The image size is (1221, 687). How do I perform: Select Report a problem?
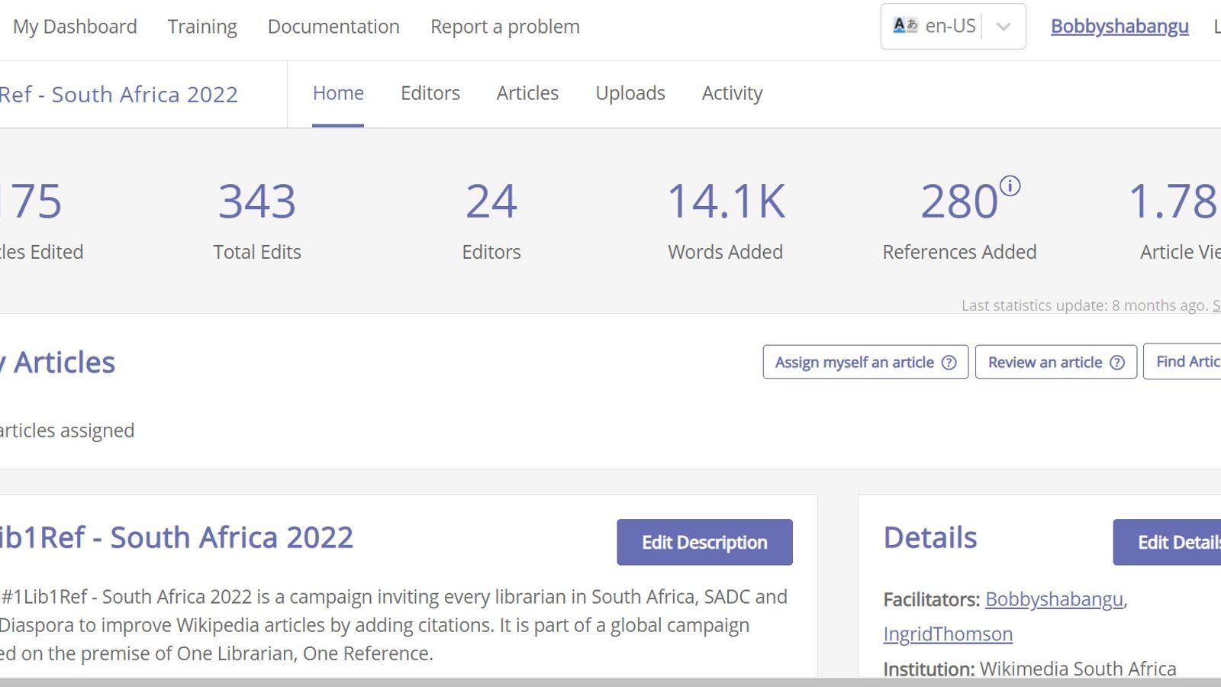point(505,27)
